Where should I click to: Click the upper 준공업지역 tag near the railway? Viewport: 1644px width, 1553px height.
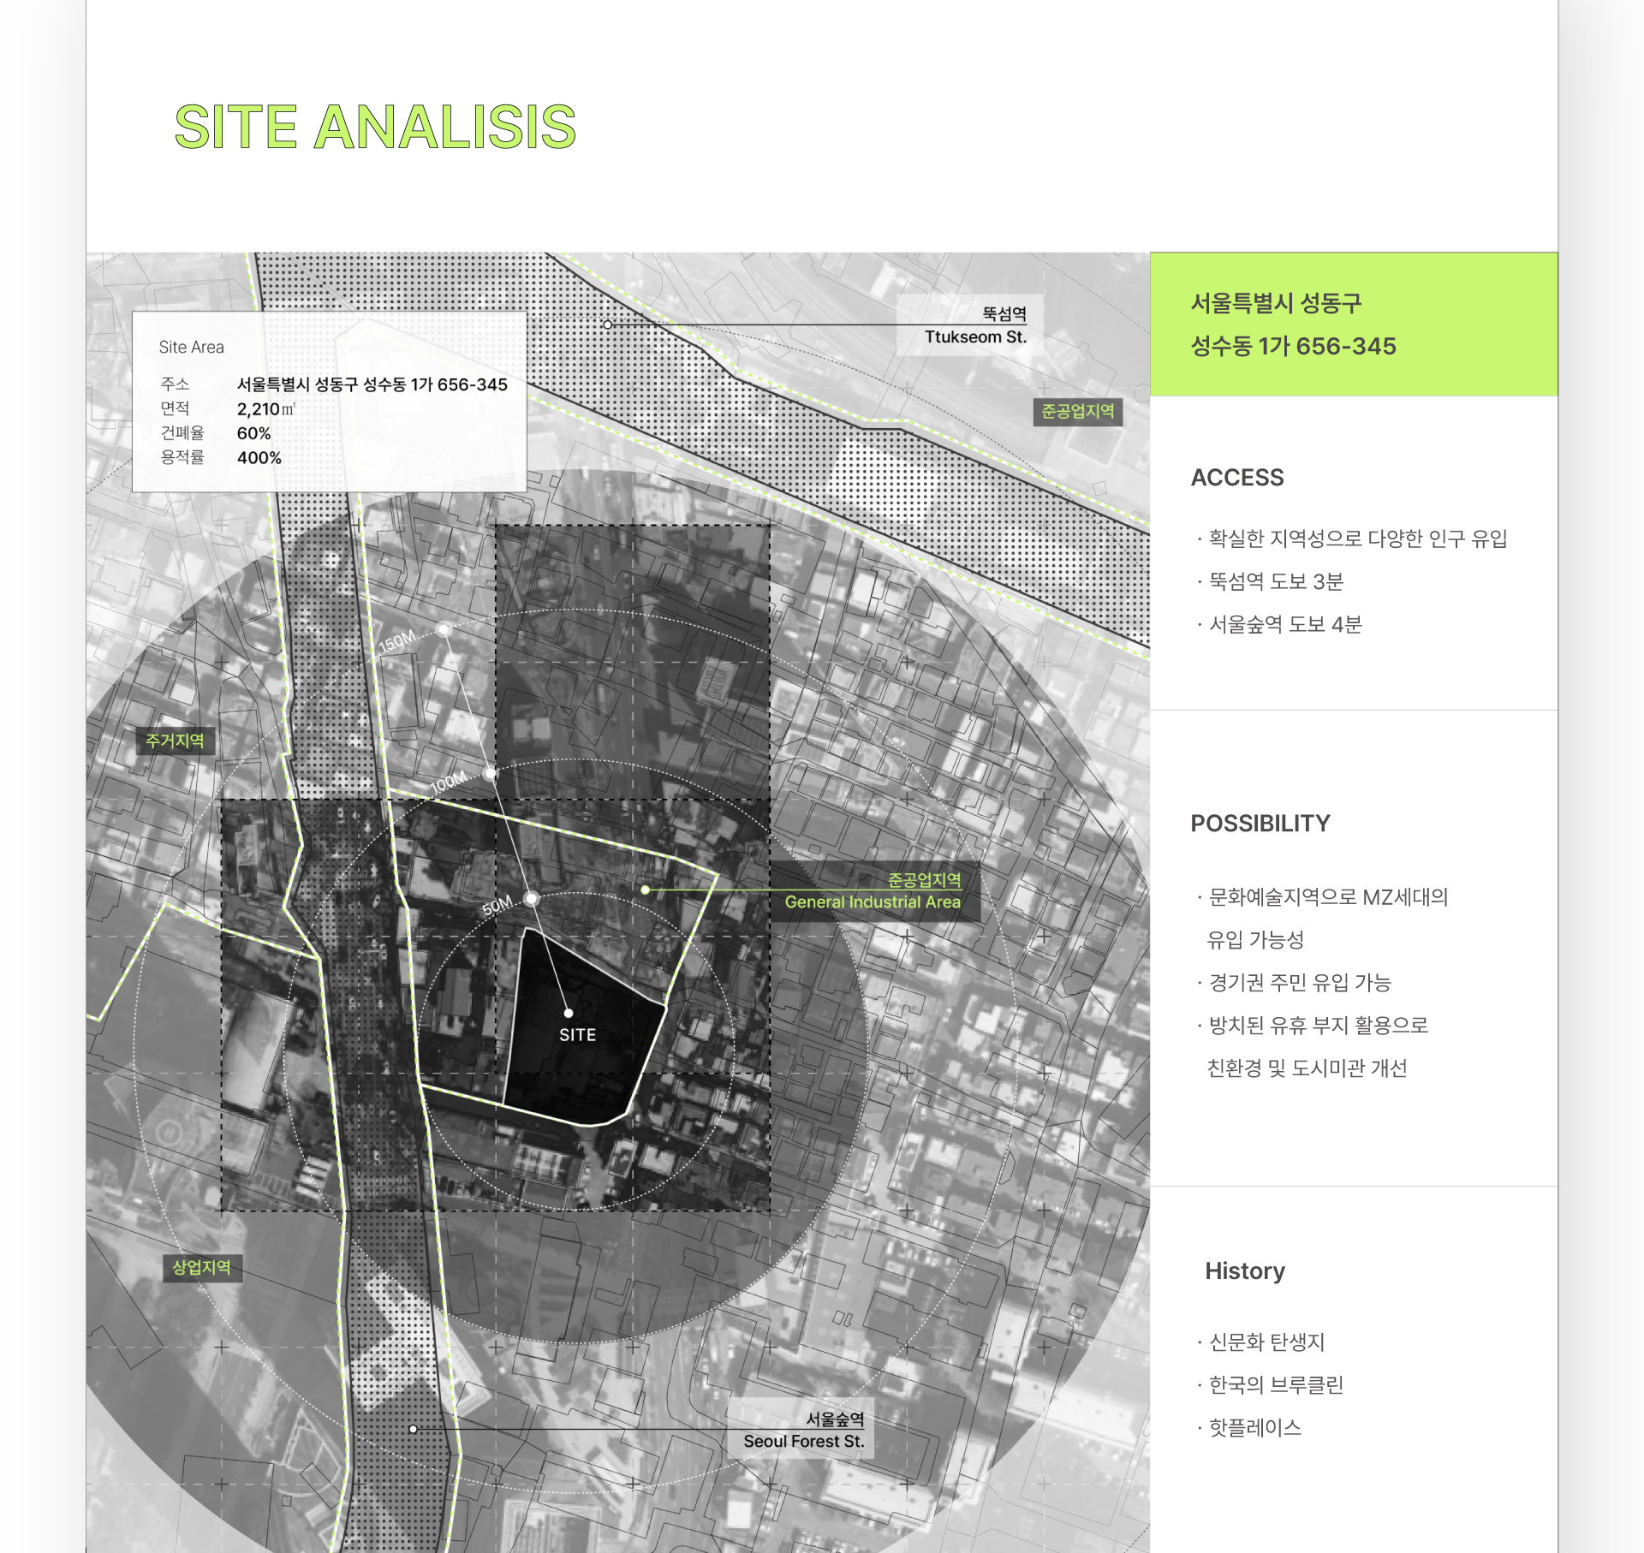(x=1077, y=412)
